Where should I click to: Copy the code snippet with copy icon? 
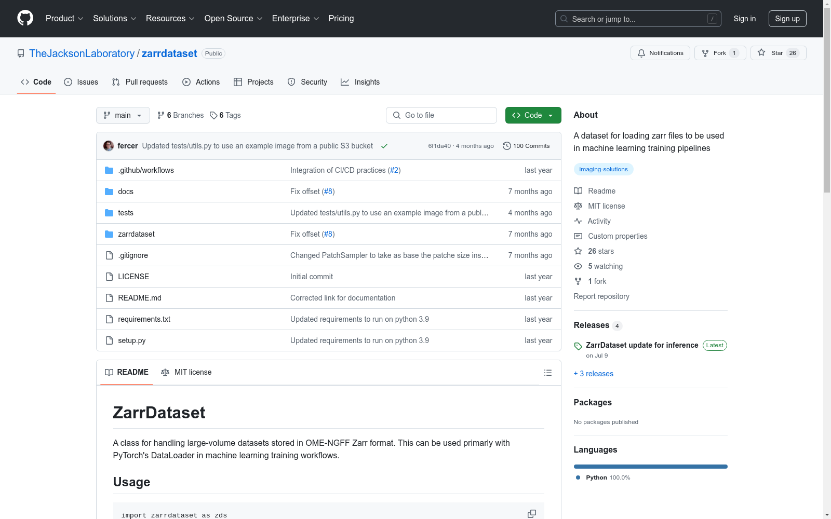click(x=532, y=514)
